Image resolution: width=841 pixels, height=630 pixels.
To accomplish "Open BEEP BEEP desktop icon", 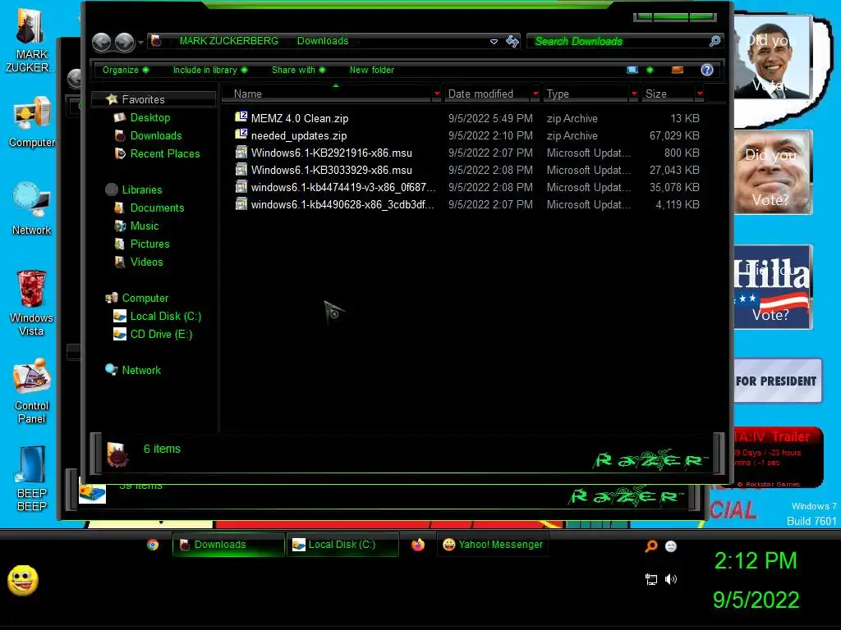I will click(31, 478).
